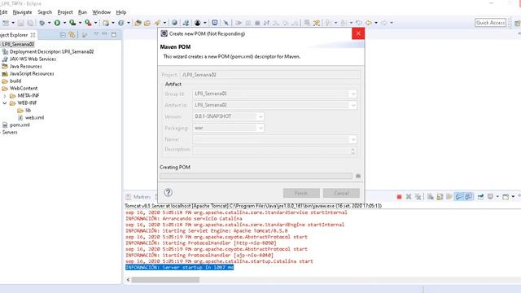Click Collapse All in Project Explorer
The width and height of the screenshot is (521, 293).
63,35
